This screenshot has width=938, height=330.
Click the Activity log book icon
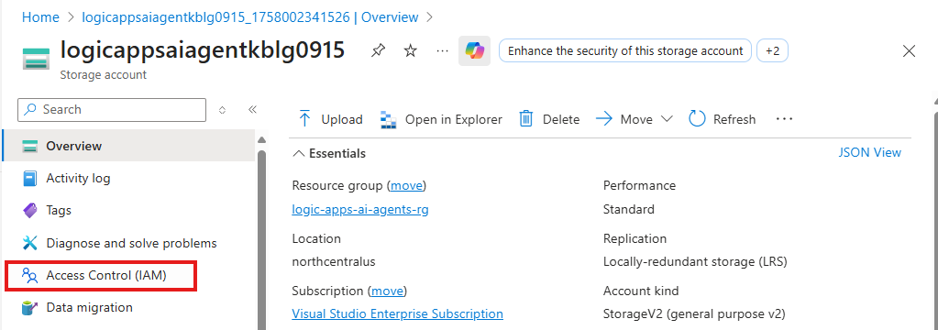click(x=30, y=178)
